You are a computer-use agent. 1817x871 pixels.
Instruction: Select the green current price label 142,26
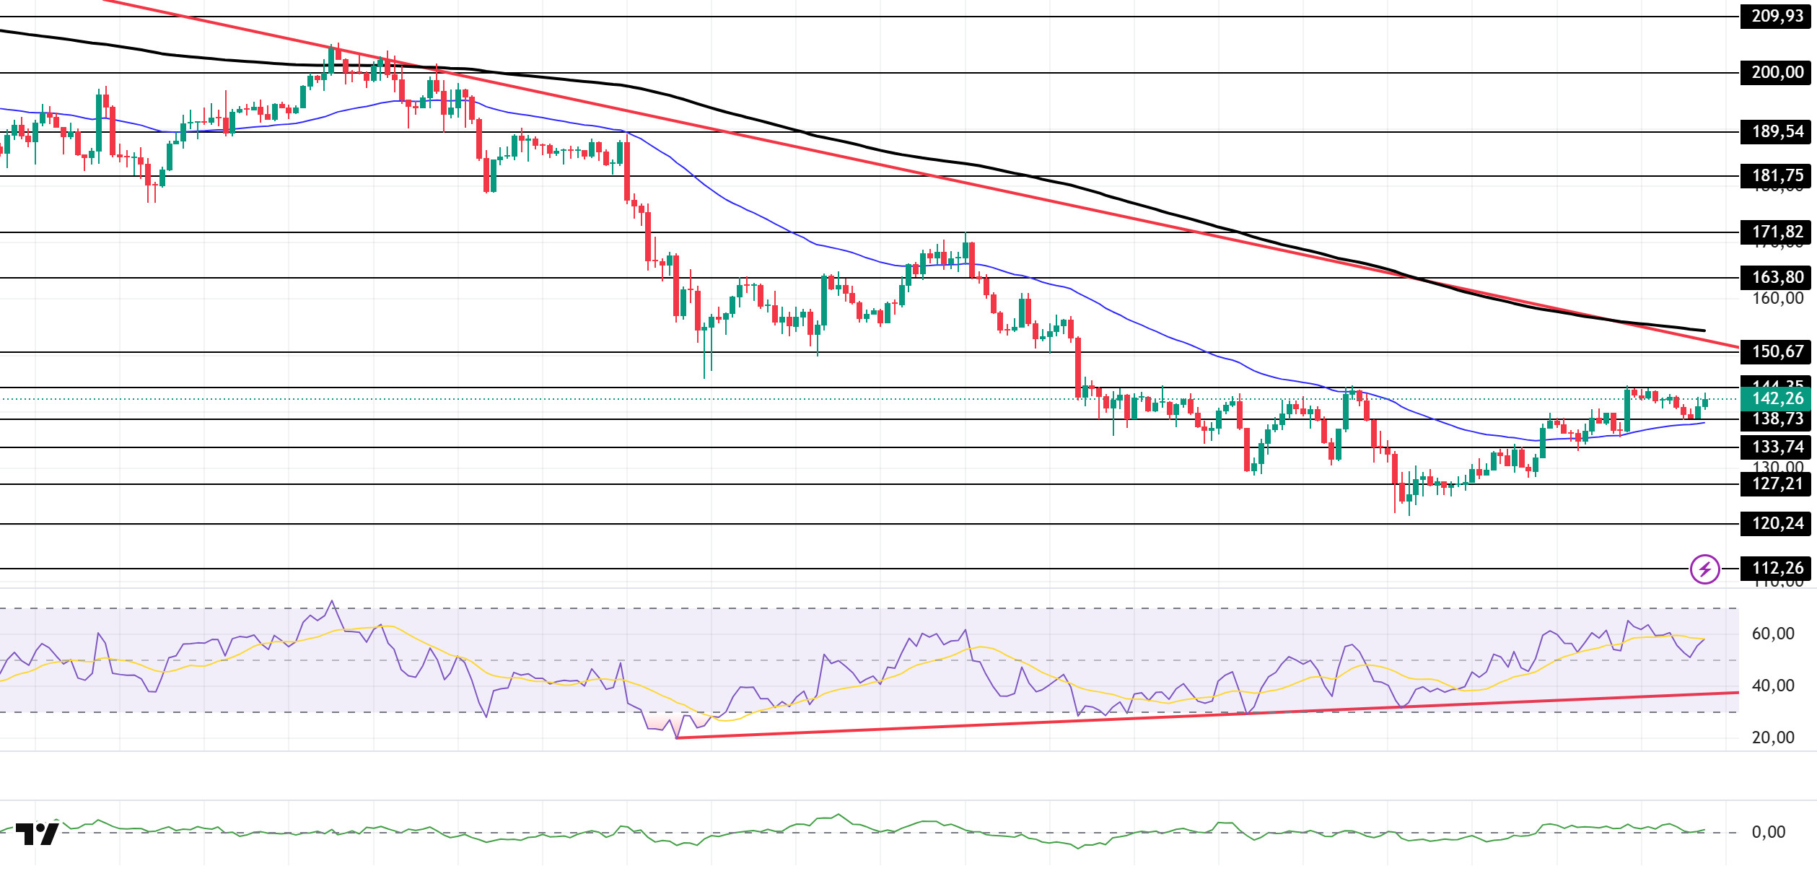click(x=1777, y=399)
